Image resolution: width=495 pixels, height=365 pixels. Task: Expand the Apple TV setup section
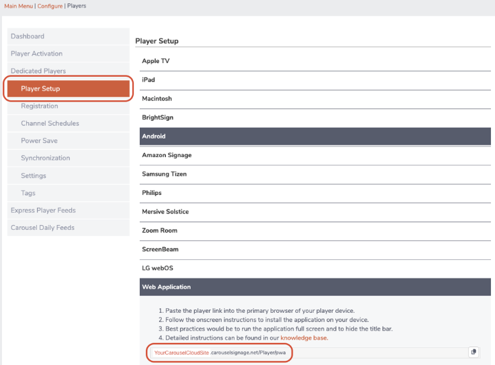[315, 61]
